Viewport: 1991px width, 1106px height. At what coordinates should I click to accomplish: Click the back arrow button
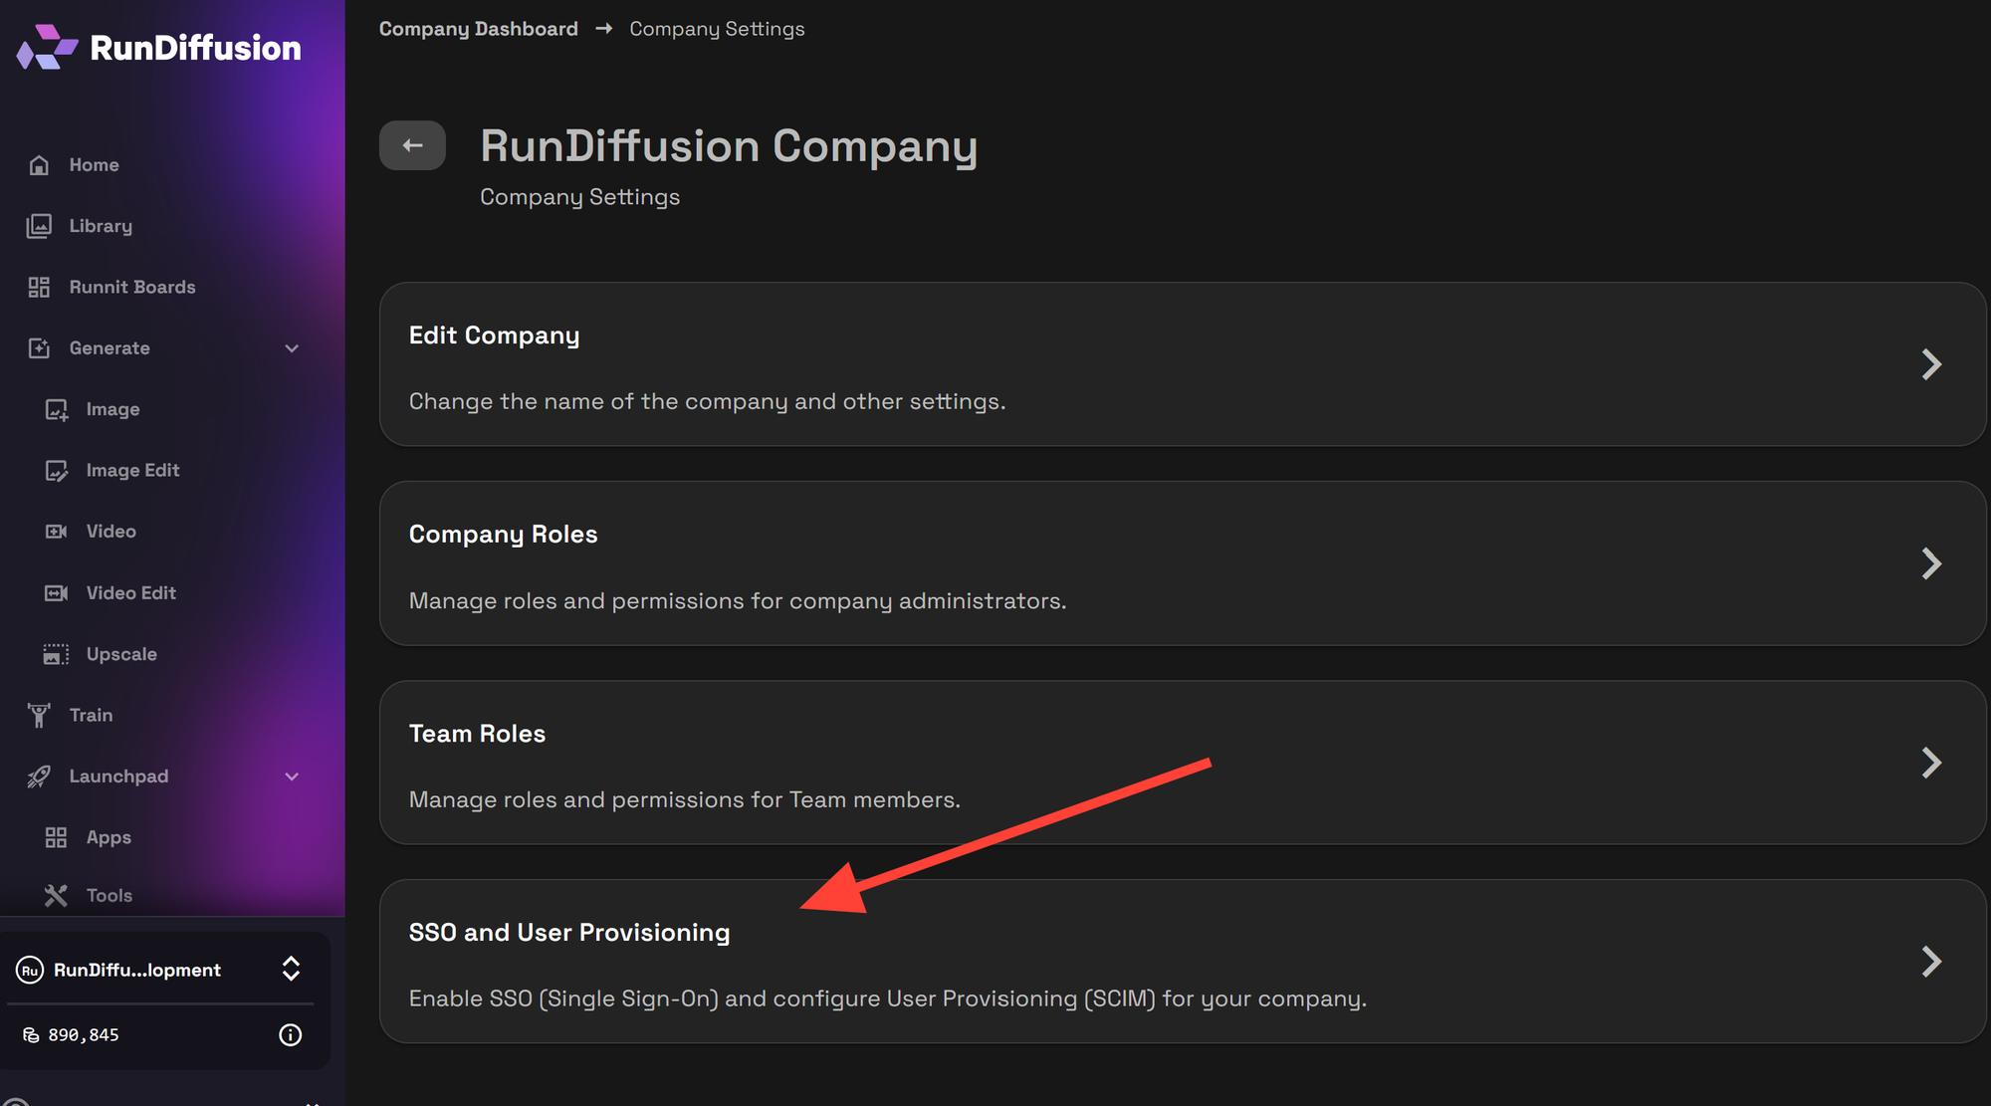[412, 144]
